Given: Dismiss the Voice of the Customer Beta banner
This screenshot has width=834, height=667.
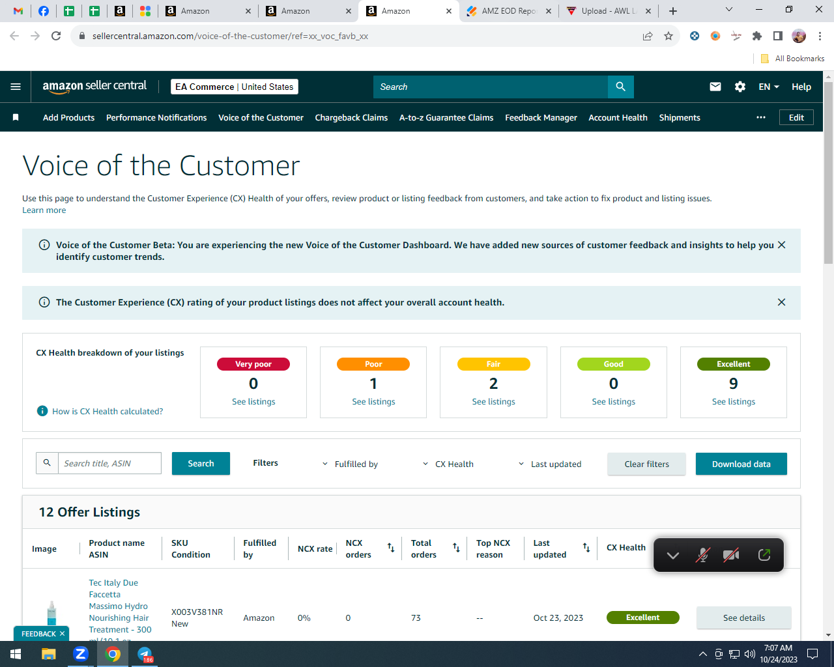Looking at the screenshot, I should tap(782, 245).
